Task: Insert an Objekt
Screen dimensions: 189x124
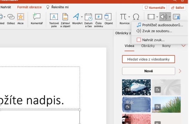Action: pyautogui.click(x=109, y=19)
